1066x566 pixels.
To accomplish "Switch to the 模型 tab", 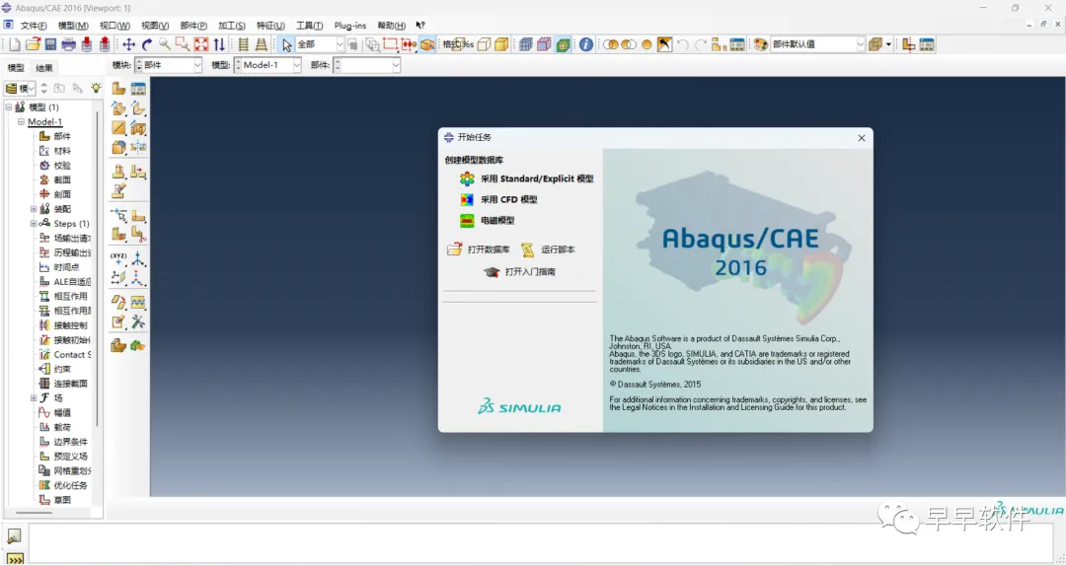I will (16, 68).
